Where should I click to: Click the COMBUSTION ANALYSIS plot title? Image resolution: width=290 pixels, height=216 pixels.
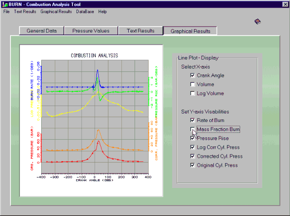[x=95, y=56]
